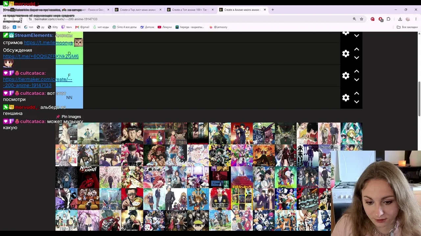Click the t.me/+6OQtliZFPKNkZGM6 chat link
421x236 pixels.
(x=41, y=56)
